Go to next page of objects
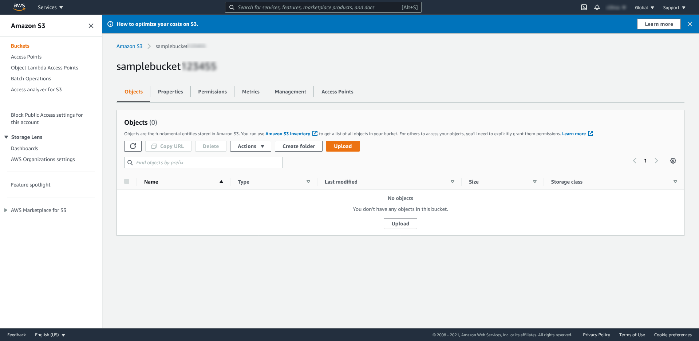 tap(656, 161)
